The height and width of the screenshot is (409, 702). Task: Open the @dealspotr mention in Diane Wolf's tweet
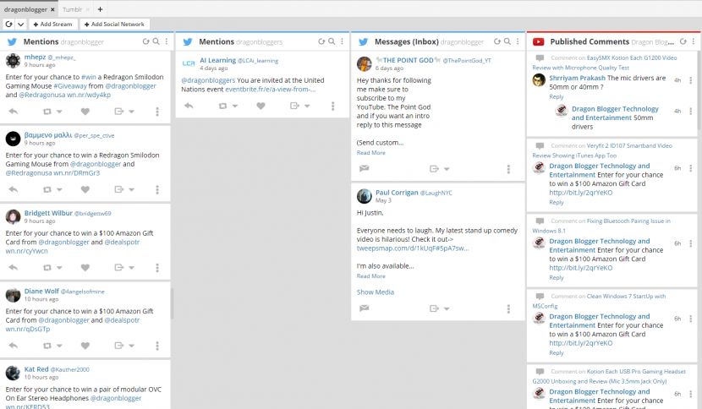click(122, 320)
